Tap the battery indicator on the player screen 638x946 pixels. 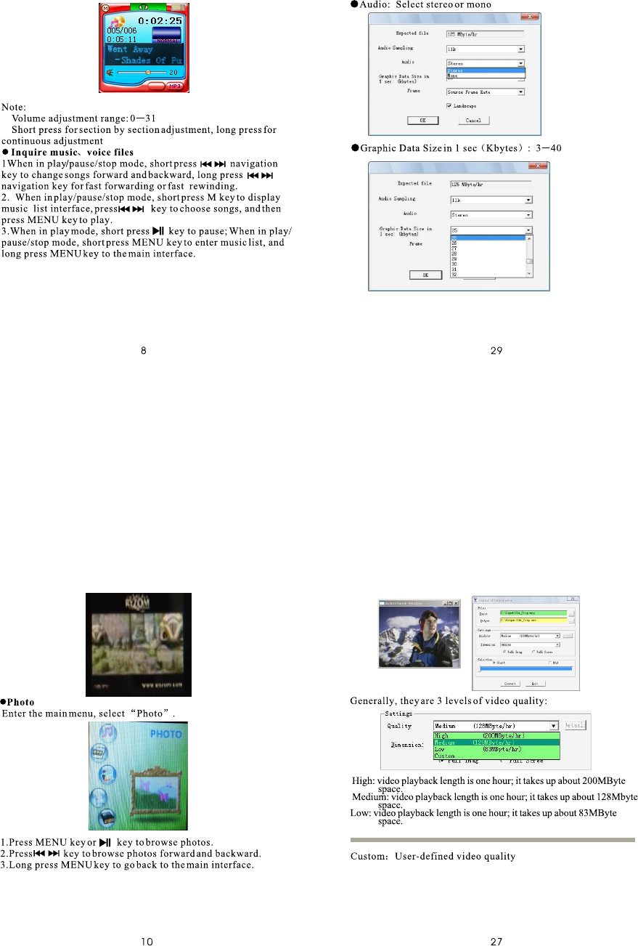178,7
